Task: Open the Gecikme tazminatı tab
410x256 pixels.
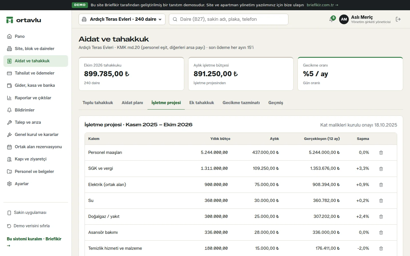Action: (241, 103)
